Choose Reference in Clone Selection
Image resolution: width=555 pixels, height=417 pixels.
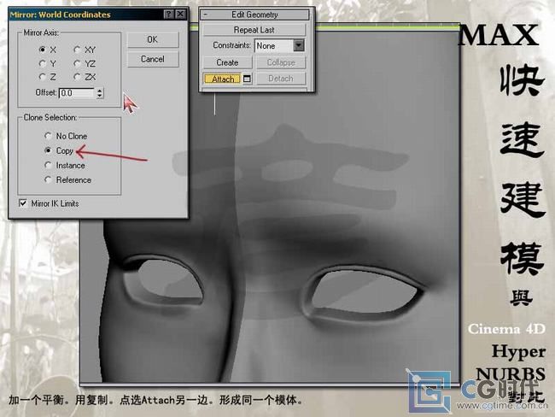[48, 179]
